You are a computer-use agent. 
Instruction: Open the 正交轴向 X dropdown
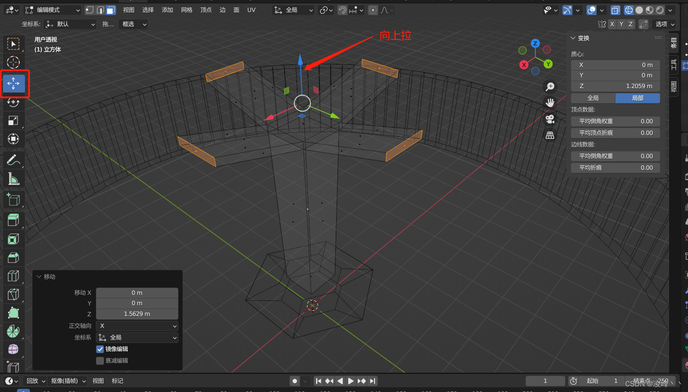[x=137, y=326]
